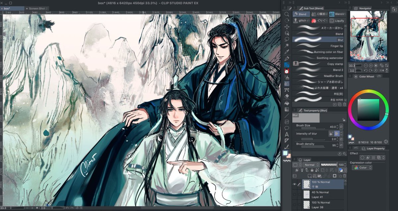This screenshot has width=398, height=211.
Task: Click Create layer mask icon
Action: point(335,176)
